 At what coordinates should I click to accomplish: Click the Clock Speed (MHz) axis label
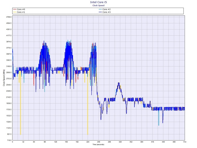pos(4,78)
